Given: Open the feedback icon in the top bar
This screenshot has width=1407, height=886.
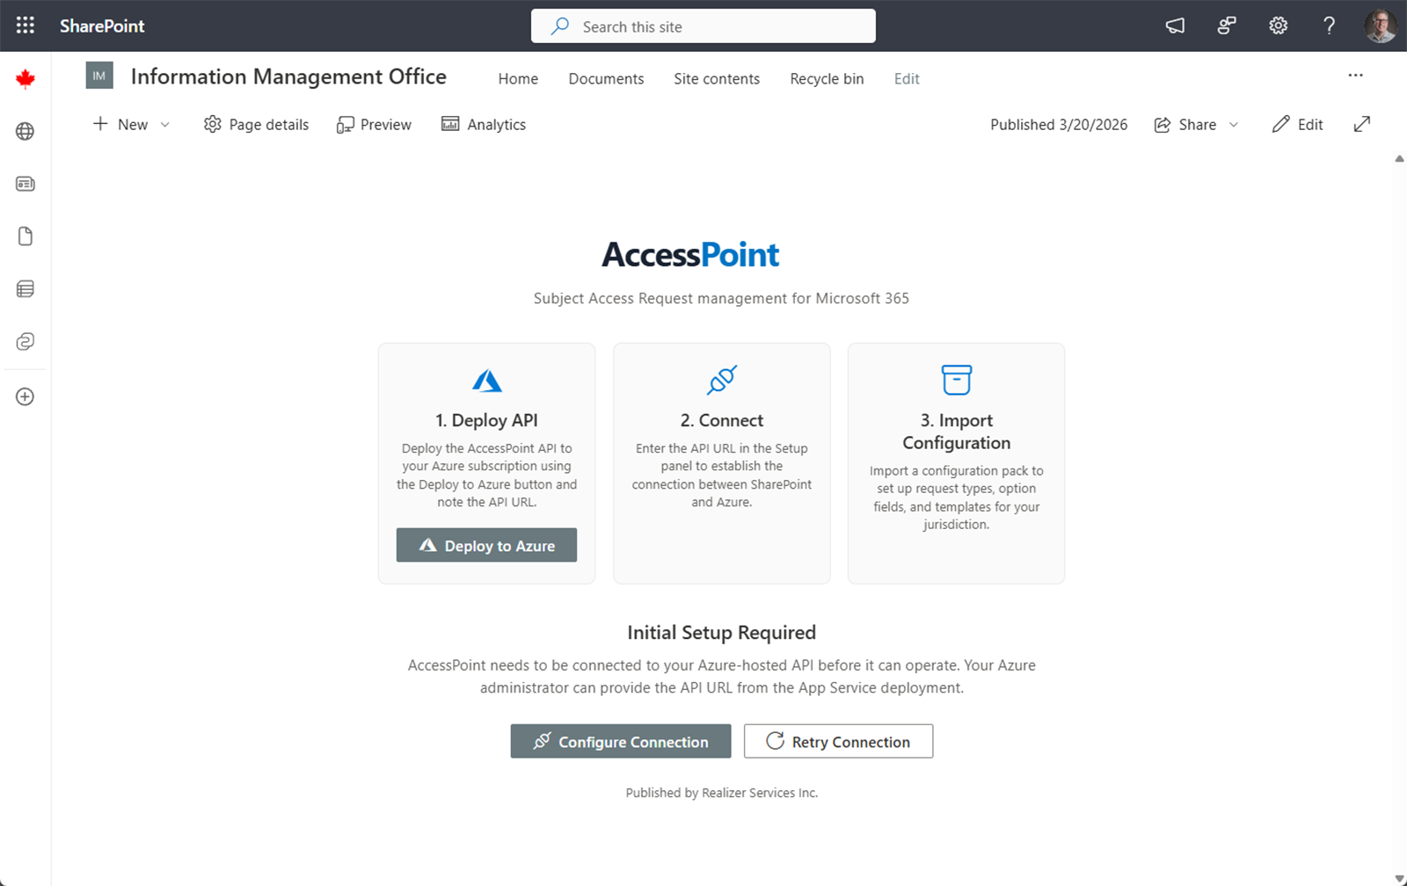Looking at the screenshot, I should (x=1226, y=25).
